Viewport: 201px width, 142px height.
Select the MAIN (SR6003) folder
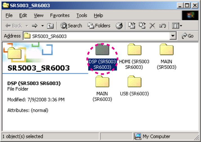point(102,89)
